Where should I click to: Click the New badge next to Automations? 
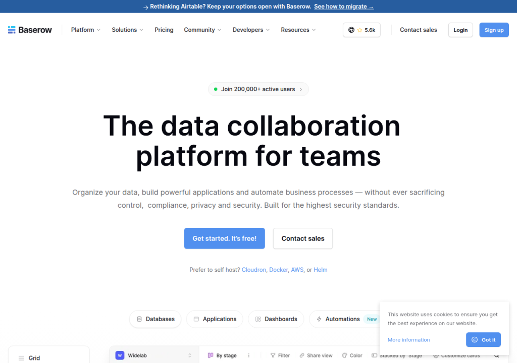372,319
